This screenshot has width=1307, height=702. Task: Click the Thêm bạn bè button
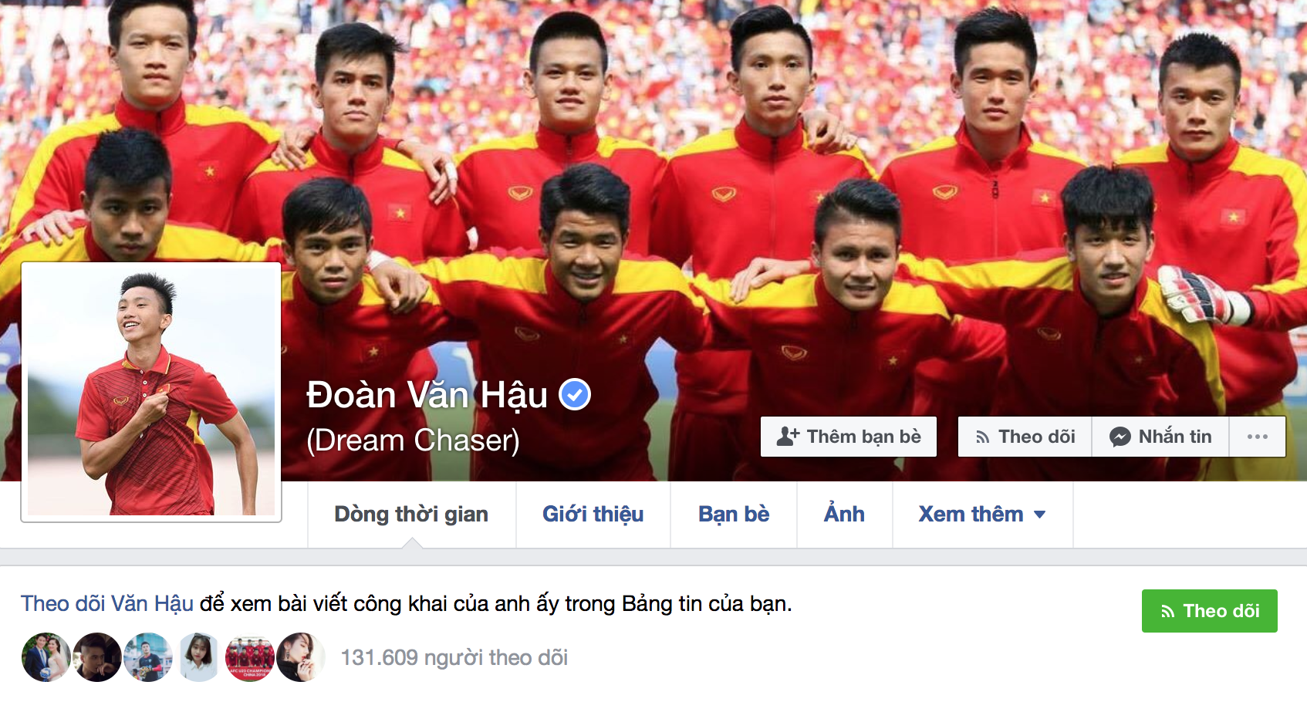coord(849,437)
